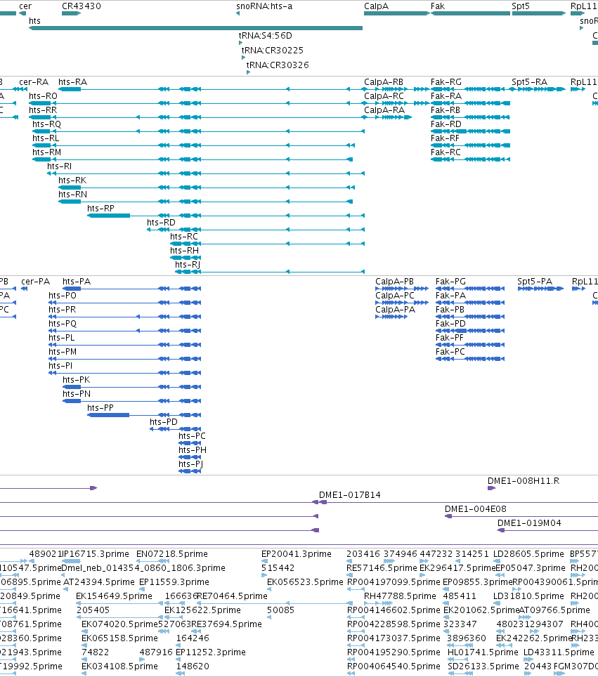The image size is (598, 677).
Task: Select EK056523.5prime EST label
Action: 305,582
